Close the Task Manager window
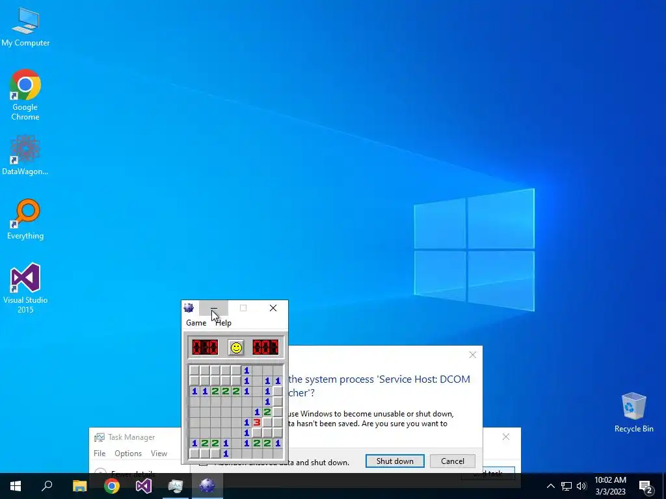Screen dimensions: 666x499 point(506,437)
